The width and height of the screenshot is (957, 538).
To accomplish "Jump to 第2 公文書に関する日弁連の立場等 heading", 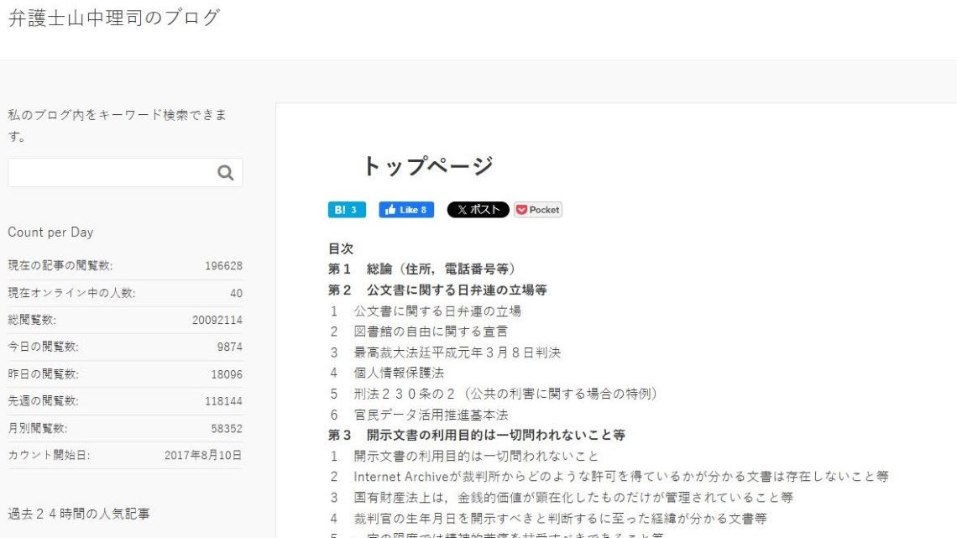I will pyautogui.click(x=437, y=290).
